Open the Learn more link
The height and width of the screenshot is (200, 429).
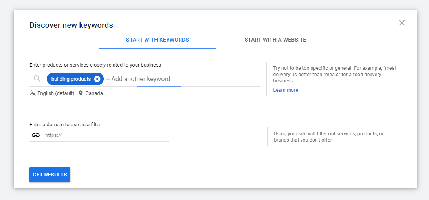tap(286, 90)
